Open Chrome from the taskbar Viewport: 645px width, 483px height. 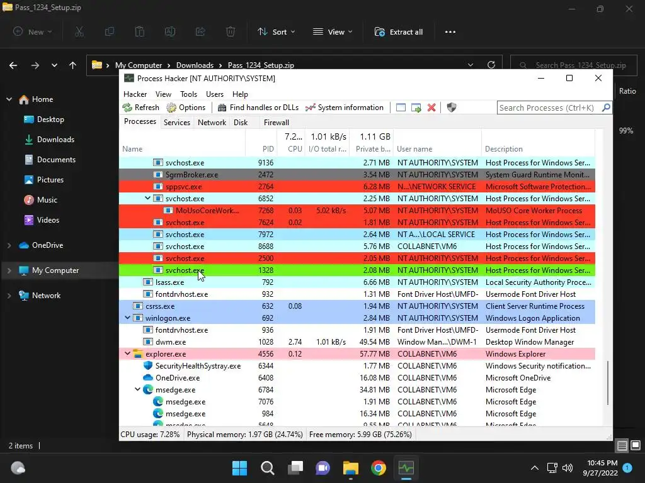pyautogui.click(x=378, y=468)
